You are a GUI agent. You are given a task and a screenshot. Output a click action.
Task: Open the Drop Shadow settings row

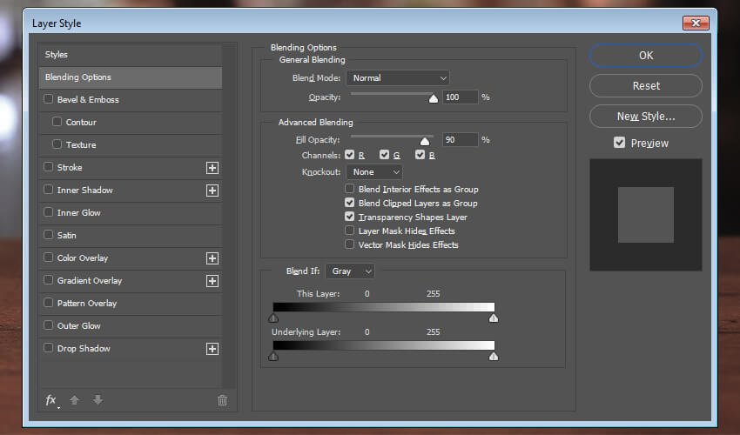(x=131, y=349)
